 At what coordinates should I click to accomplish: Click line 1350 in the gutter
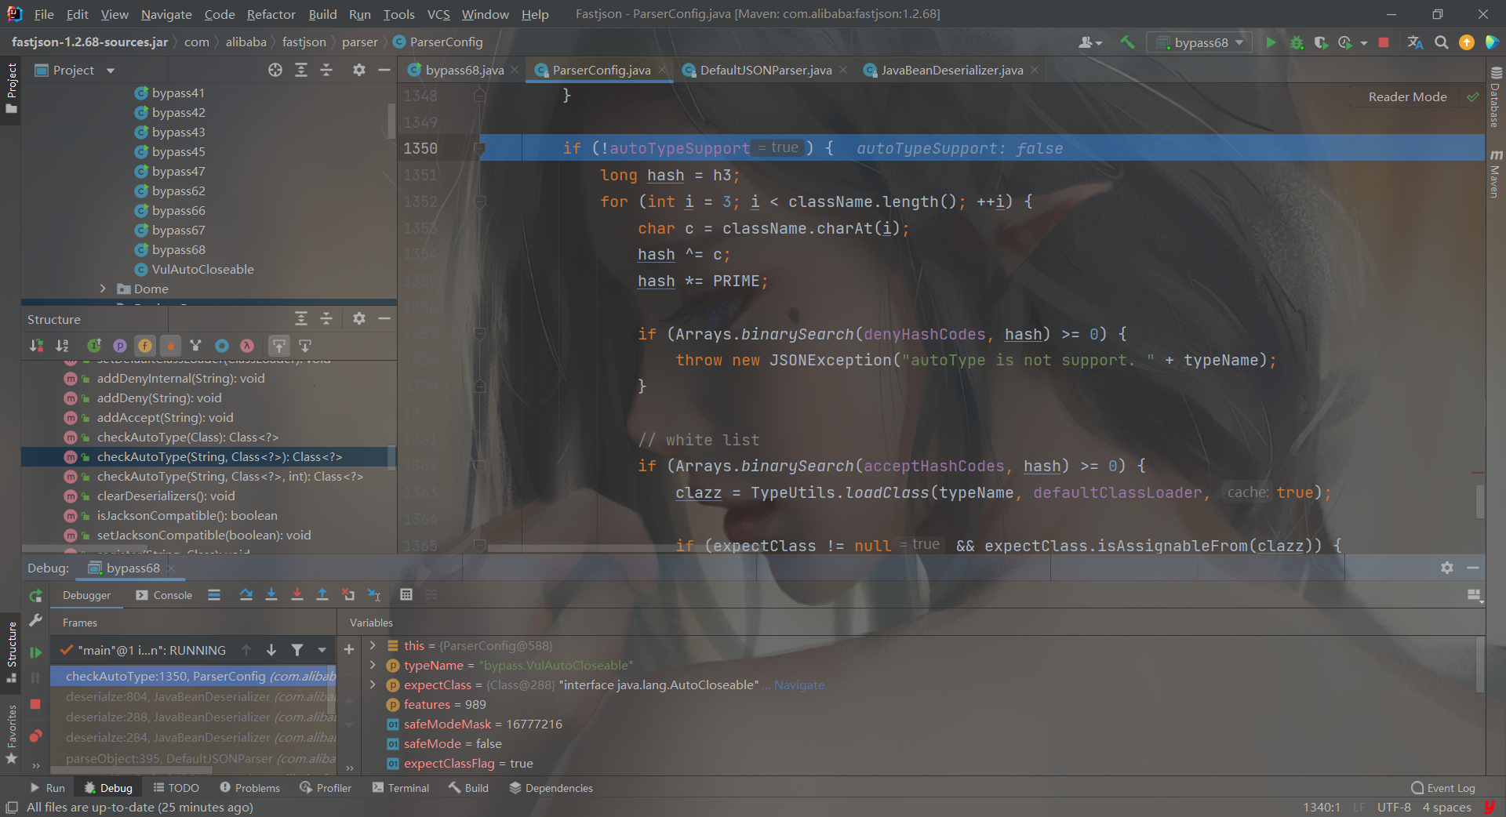tap(420, 148)
